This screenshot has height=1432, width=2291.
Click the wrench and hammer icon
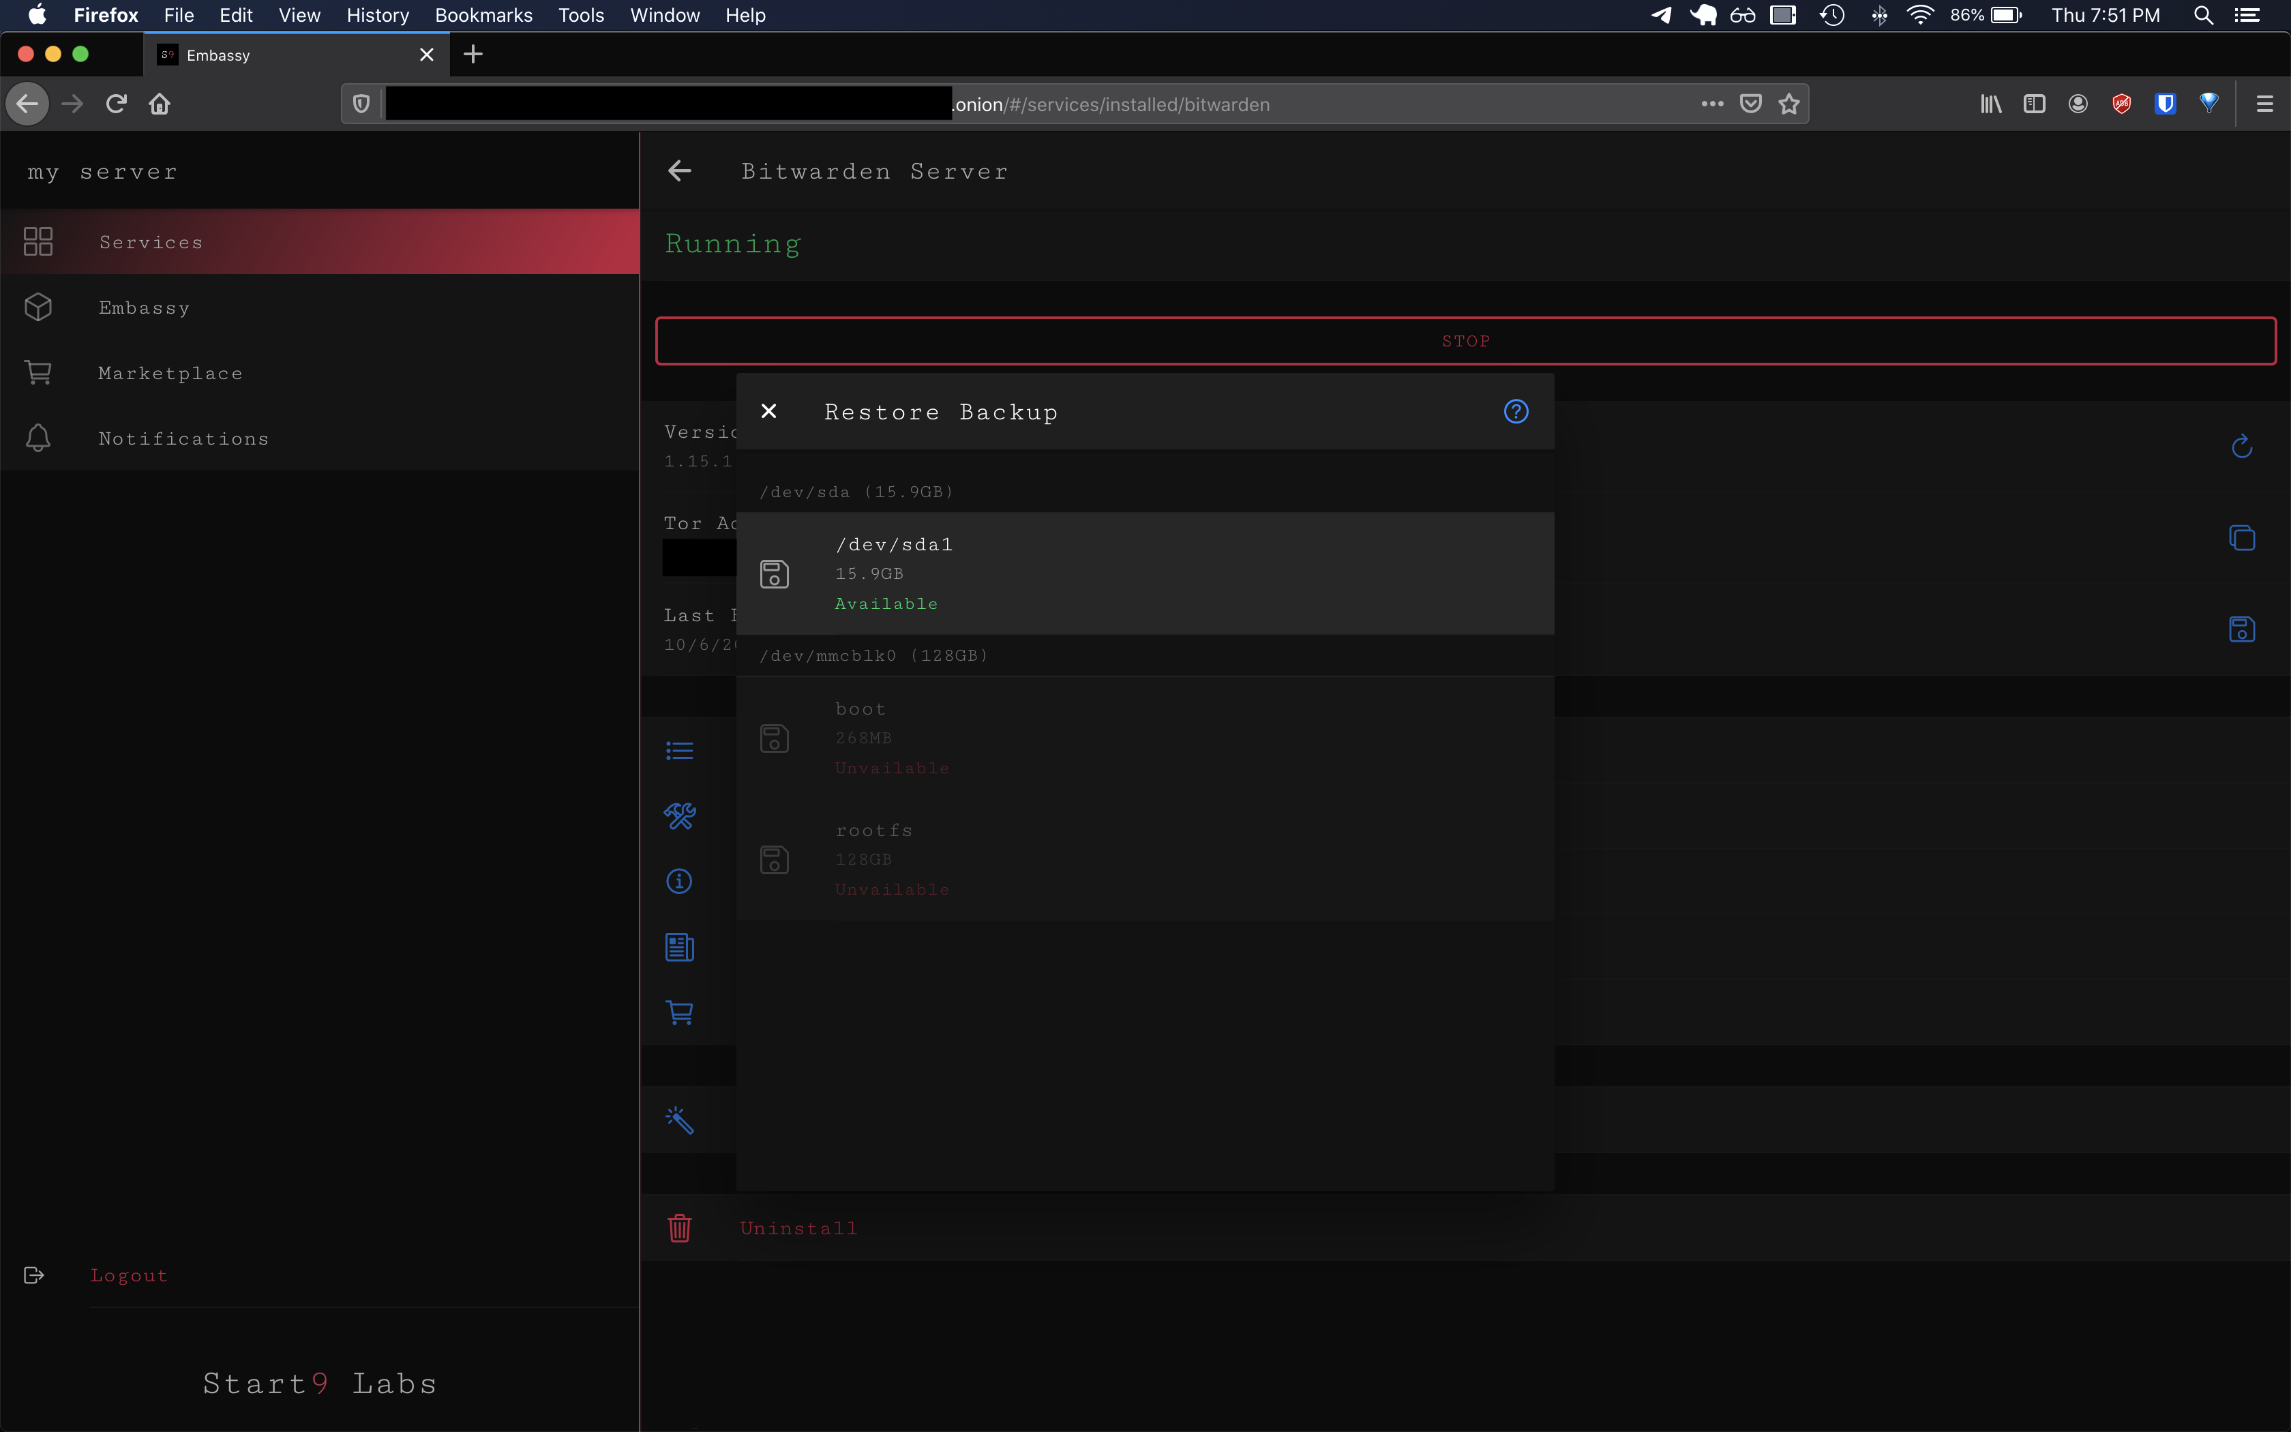coord(679,816)
